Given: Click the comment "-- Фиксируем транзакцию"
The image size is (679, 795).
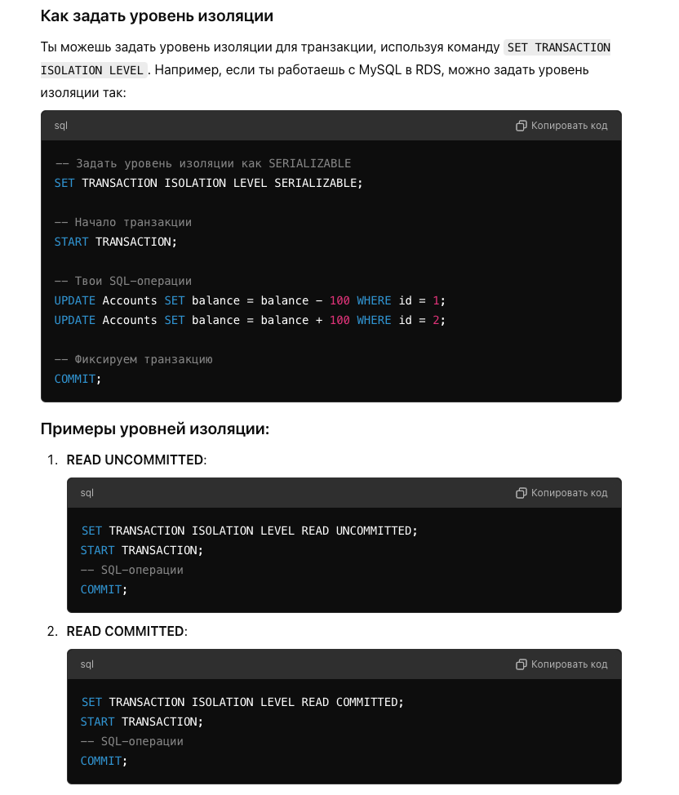Looking at the screenshot, I should pos(133,359).
